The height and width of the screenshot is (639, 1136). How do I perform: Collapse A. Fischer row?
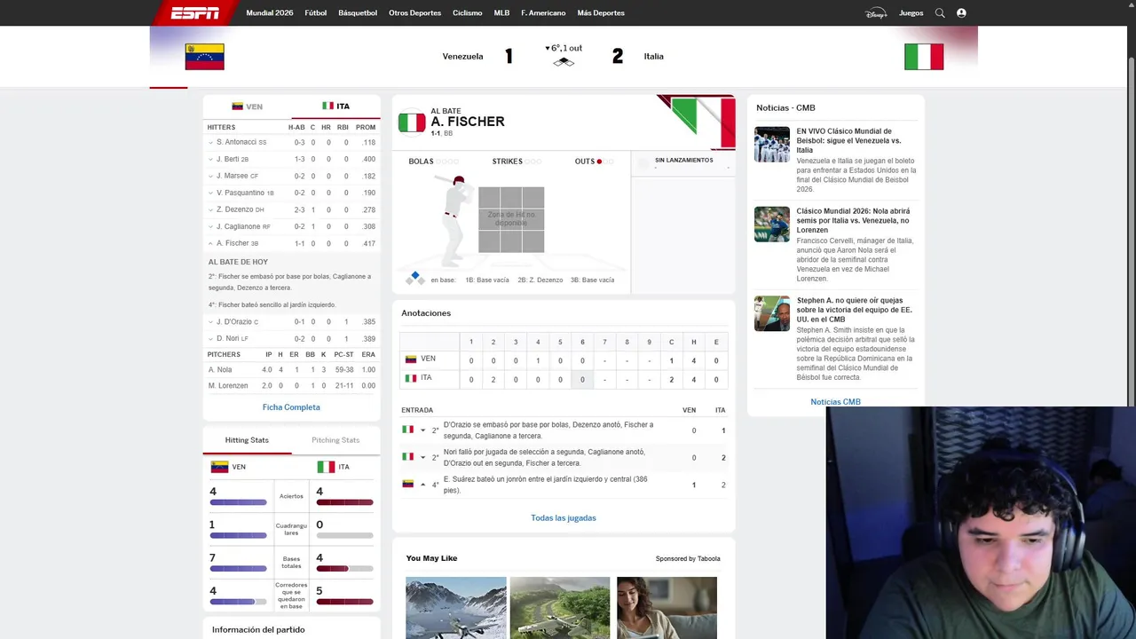(x=211, y=243)
